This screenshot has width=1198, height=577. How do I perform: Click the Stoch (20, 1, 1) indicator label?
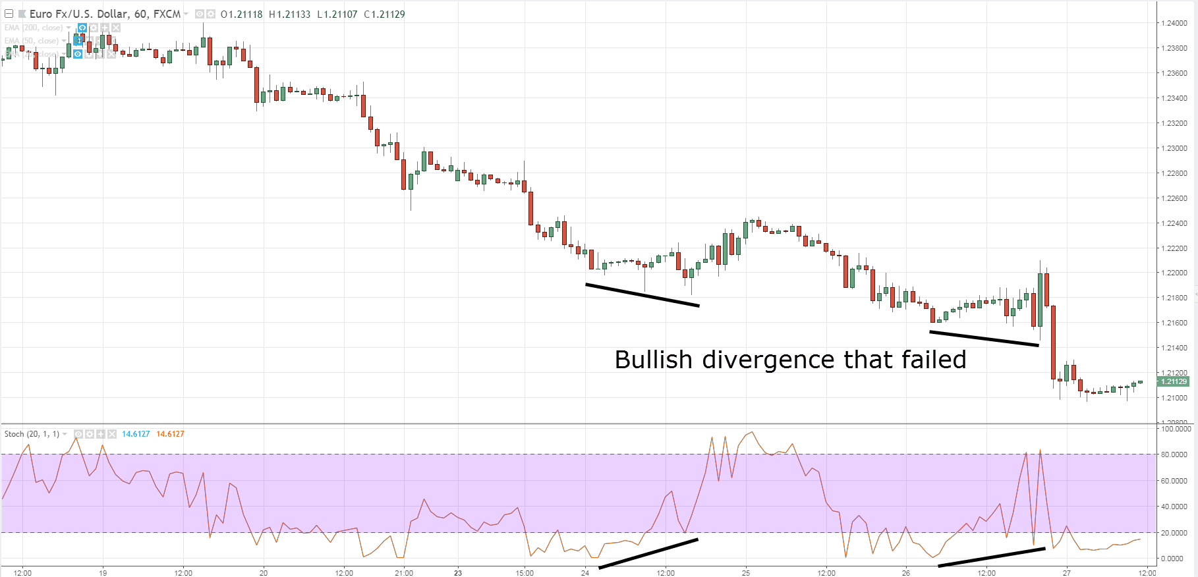32,434
